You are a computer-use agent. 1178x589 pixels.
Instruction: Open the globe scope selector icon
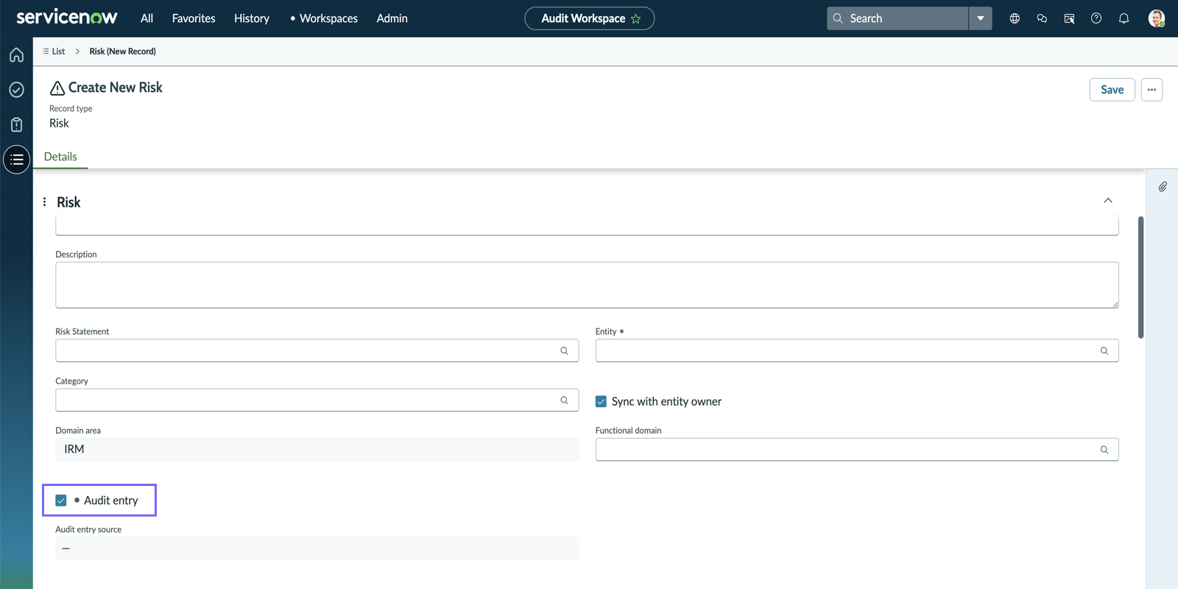[1015, 18]
